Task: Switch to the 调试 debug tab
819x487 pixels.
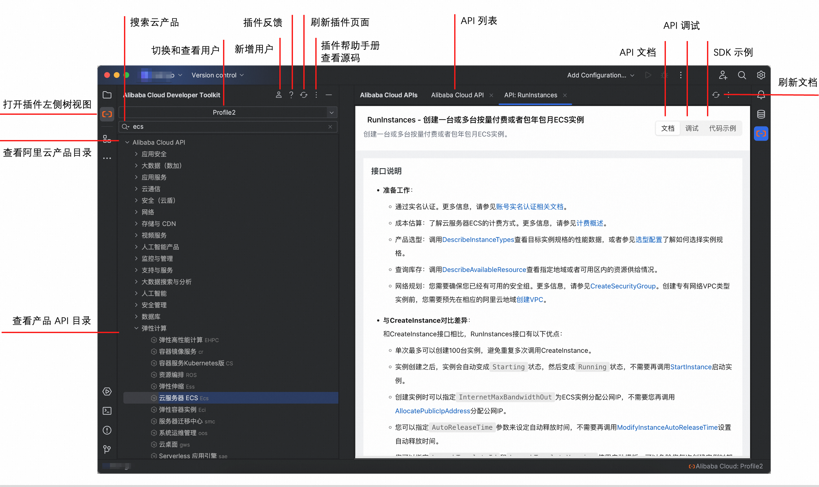Action: click(x=691, y=128)
